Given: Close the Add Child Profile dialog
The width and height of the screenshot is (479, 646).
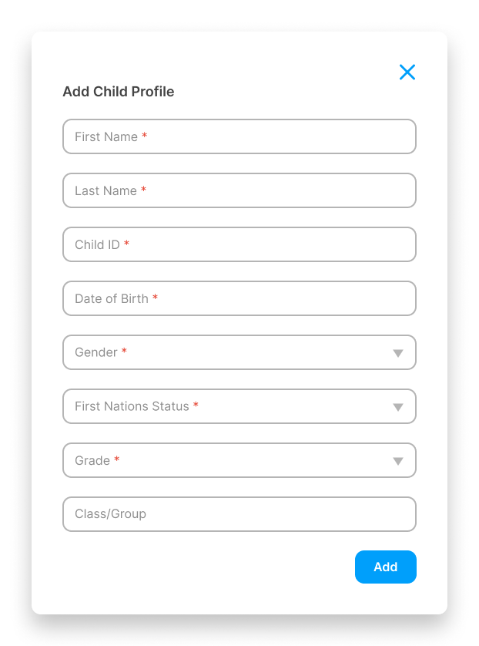Looking at the screenshot, I should point(407,72).
